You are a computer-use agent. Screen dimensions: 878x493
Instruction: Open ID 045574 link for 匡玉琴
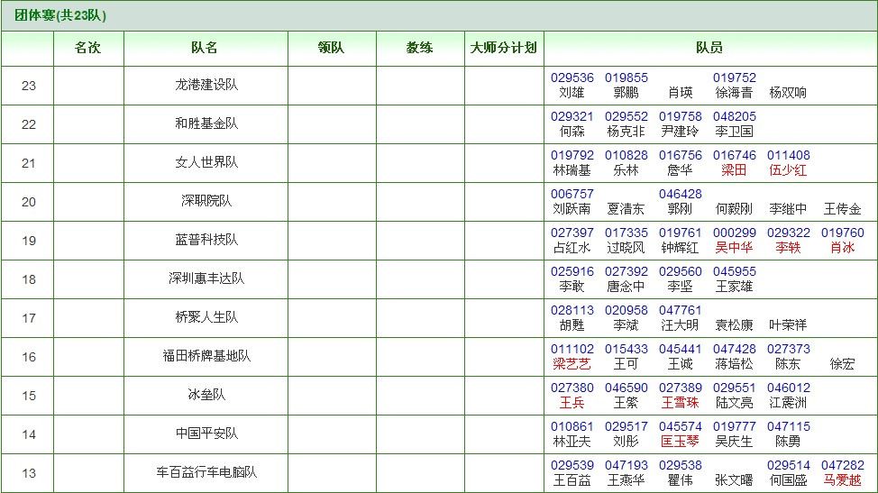pyautogui.click(x=680, y=426)
